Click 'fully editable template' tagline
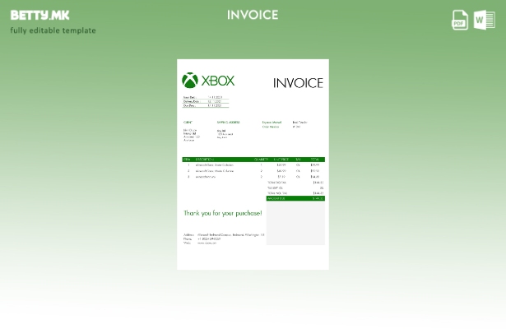Screen dimensions: 506x329 53,30
